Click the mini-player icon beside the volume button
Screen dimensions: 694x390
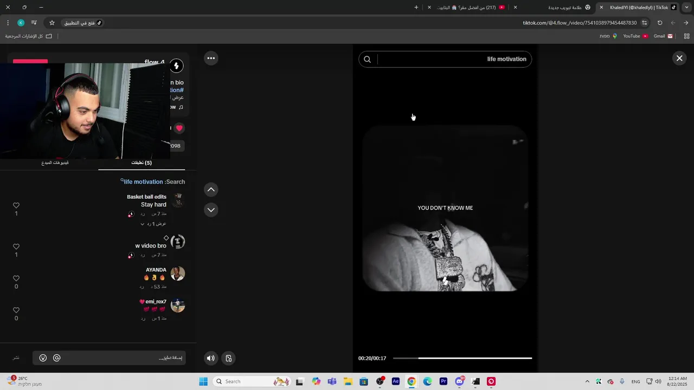(229, 358)
